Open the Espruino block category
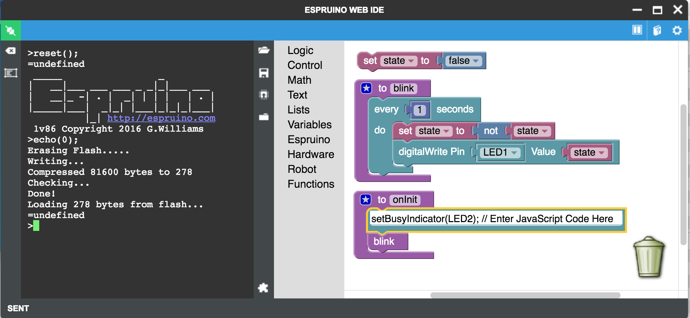690x318 pixels. (x=309, y=139)
